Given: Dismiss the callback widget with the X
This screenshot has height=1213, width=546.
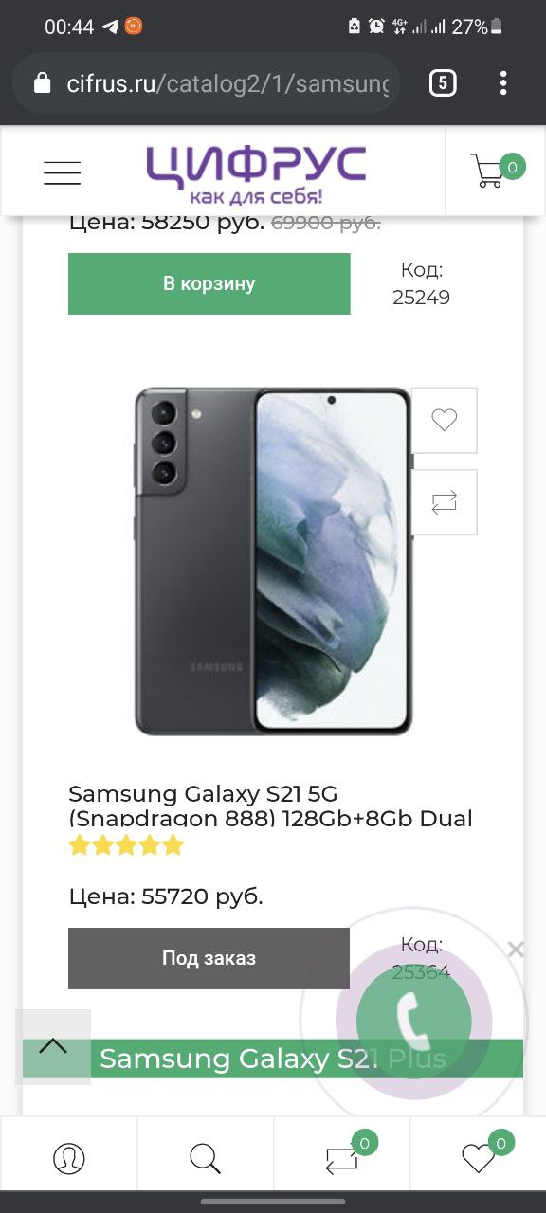Looking at the screenshot, I should point(516,949).
